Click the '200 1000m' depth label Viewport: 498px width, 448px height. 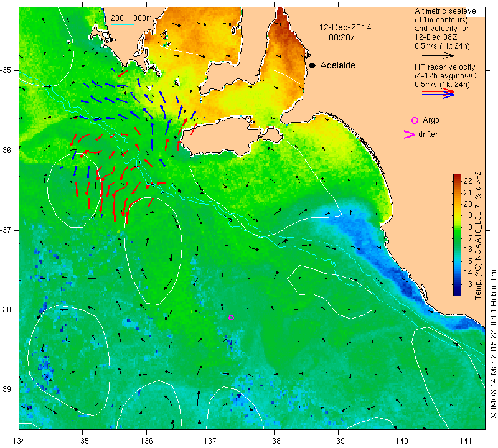click(131, 18)
